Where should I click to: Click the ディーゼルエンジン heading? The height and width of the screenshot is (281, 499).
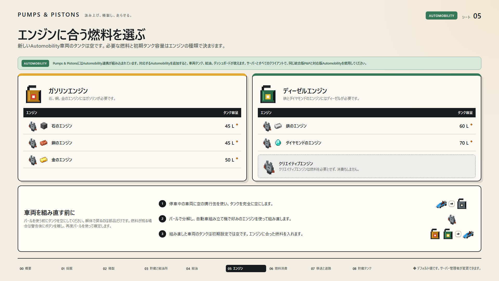click(305, 91)
